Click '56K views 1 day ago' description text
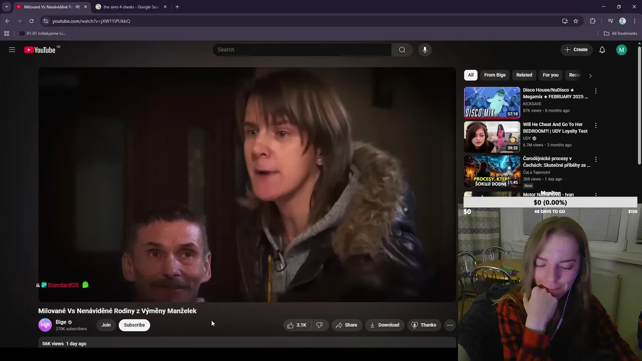Screen dimensions: 642x361 (x=64, y=343)
